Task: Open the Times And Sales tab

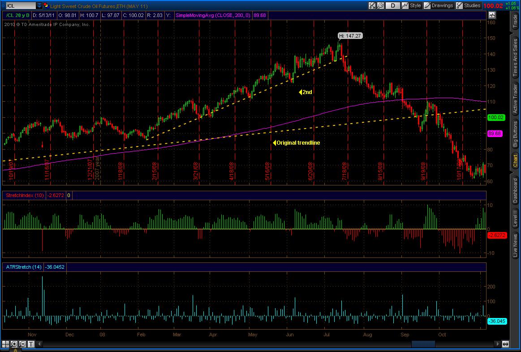Action: pos(515,58)
